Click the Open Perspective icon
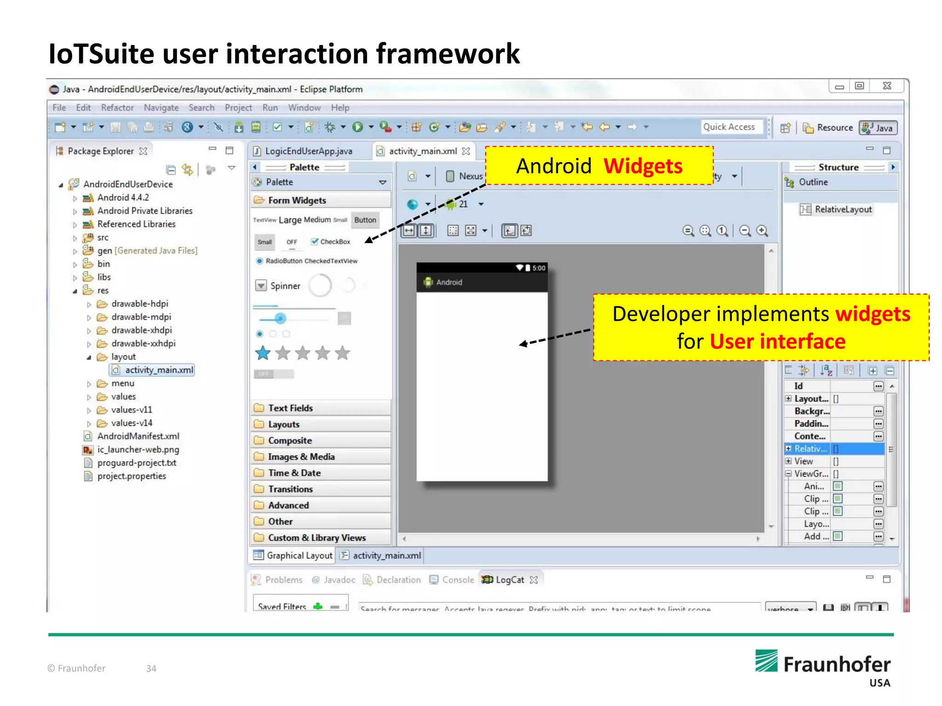The height and width of the screenshot is (706, 942). coord(786,128)
